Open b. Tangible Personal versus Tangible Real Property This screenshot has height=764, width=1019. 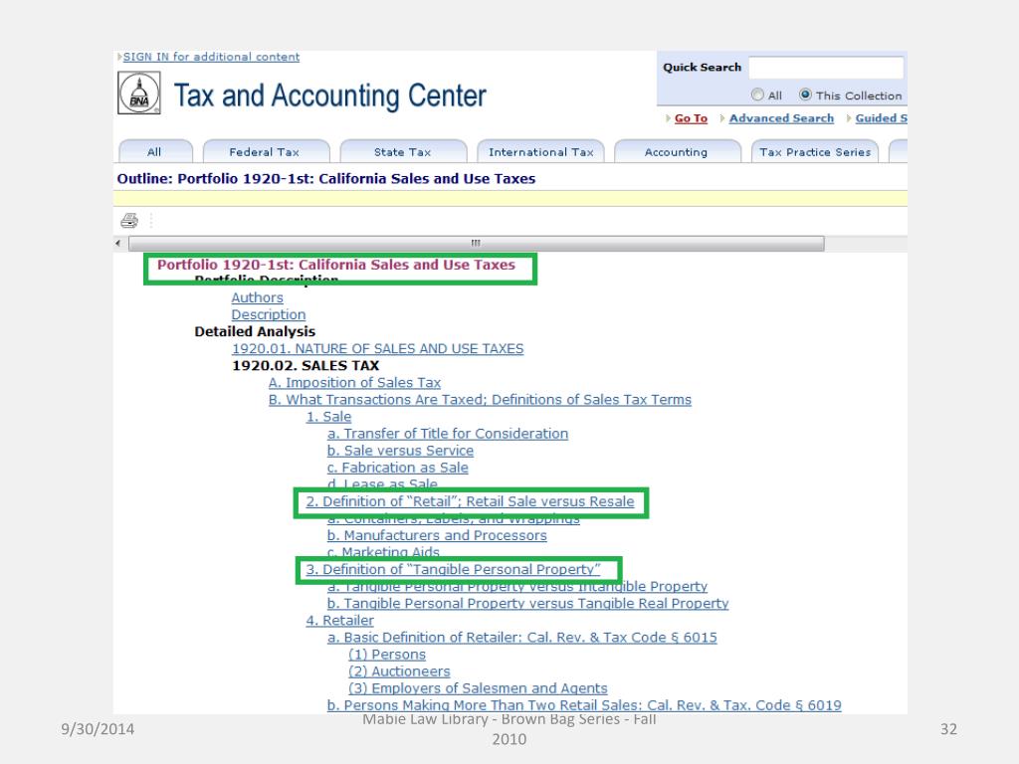coord(527,604)
